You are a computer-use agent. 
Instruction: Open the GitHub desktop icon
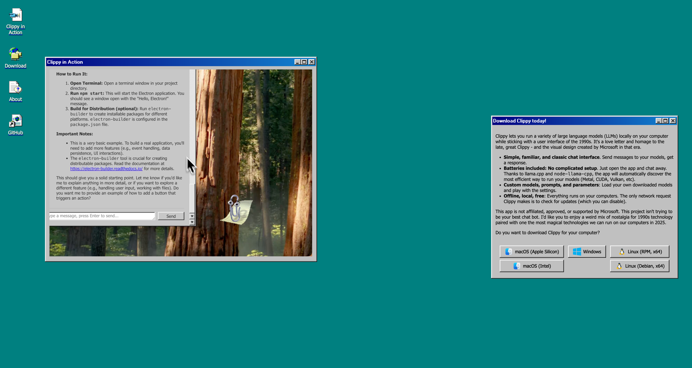point(15,125)
